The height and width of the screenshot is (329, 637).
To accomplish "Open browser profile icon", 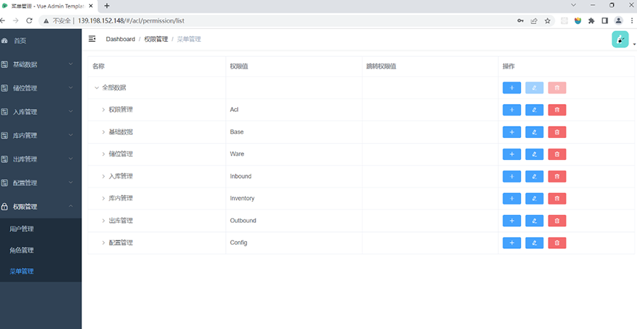I will 619,21.
